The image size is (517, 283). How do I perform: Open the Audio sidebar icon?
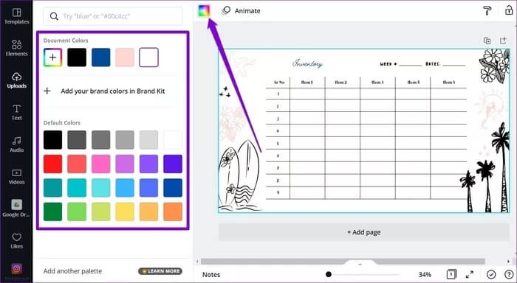[x=16, y=144]
